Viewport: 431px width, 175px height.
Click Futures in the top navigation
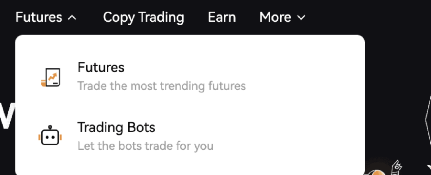tap(39, 17)
